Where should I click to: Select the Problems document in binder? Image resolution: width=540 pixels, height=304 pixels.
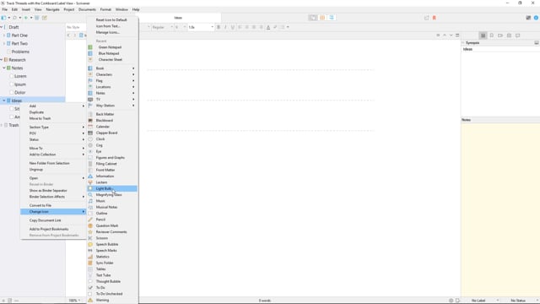(x=20, y=52)
